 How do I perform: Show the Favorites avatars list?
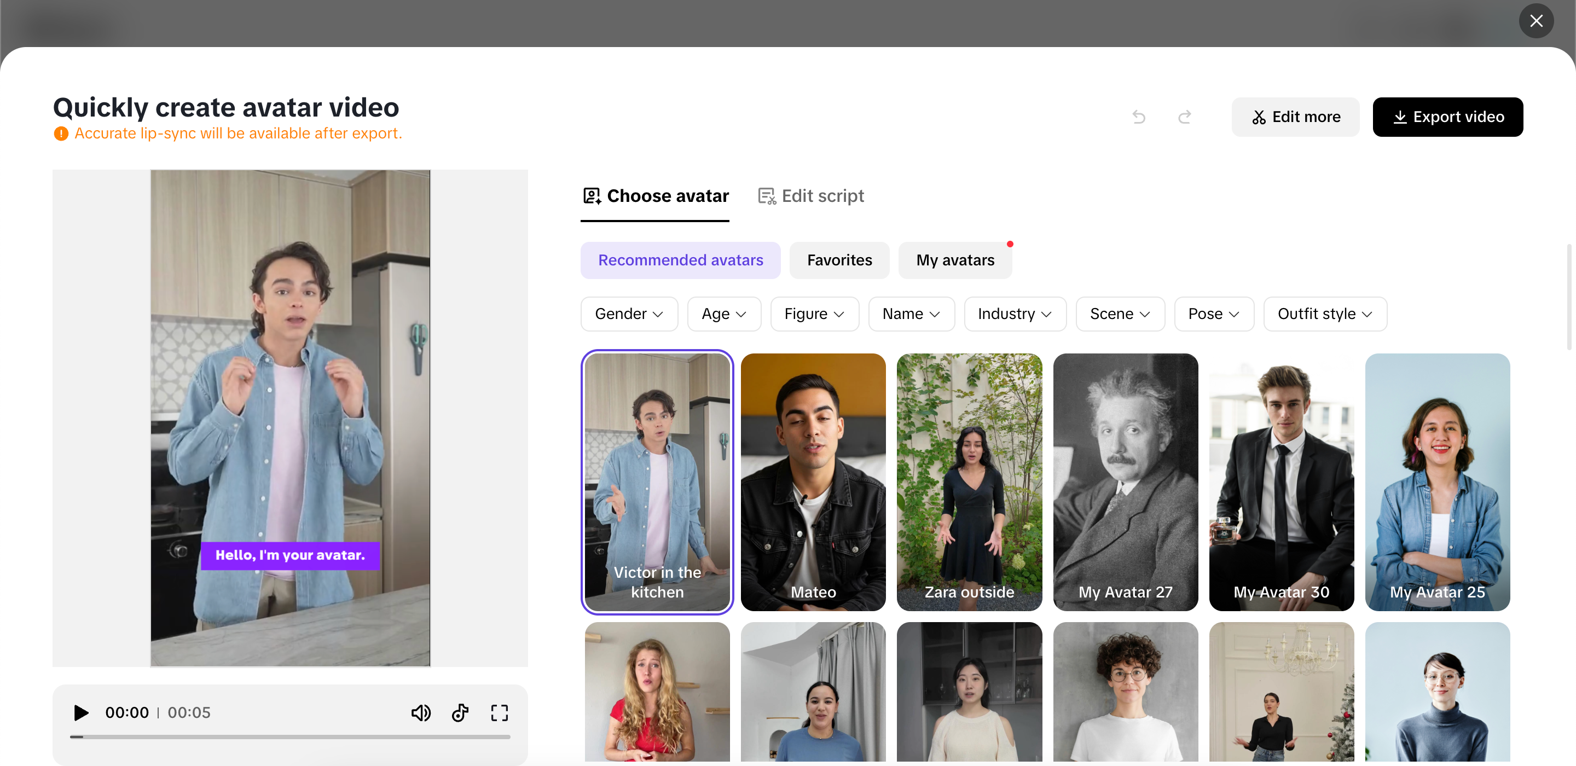click(x=839, y=260)
